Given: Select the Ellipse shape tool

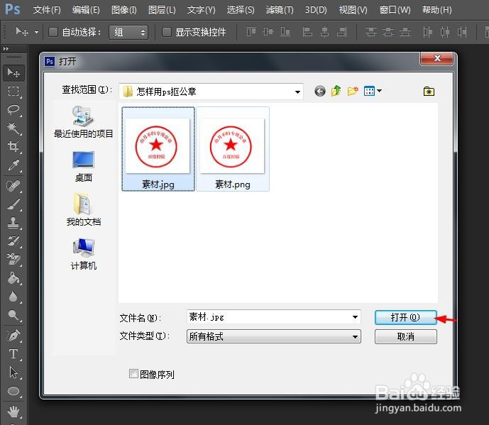Looking at the screenshot, I should [x=13, y=391].
